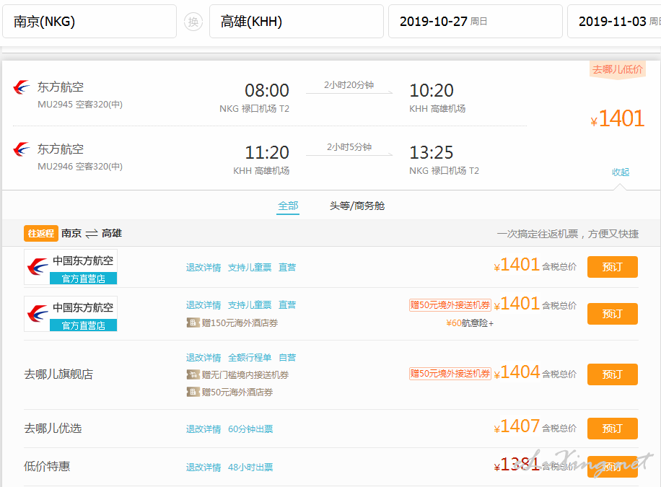Click the 往返程 orange badge
The image size is (661, 487).
(x=41, y=233)
